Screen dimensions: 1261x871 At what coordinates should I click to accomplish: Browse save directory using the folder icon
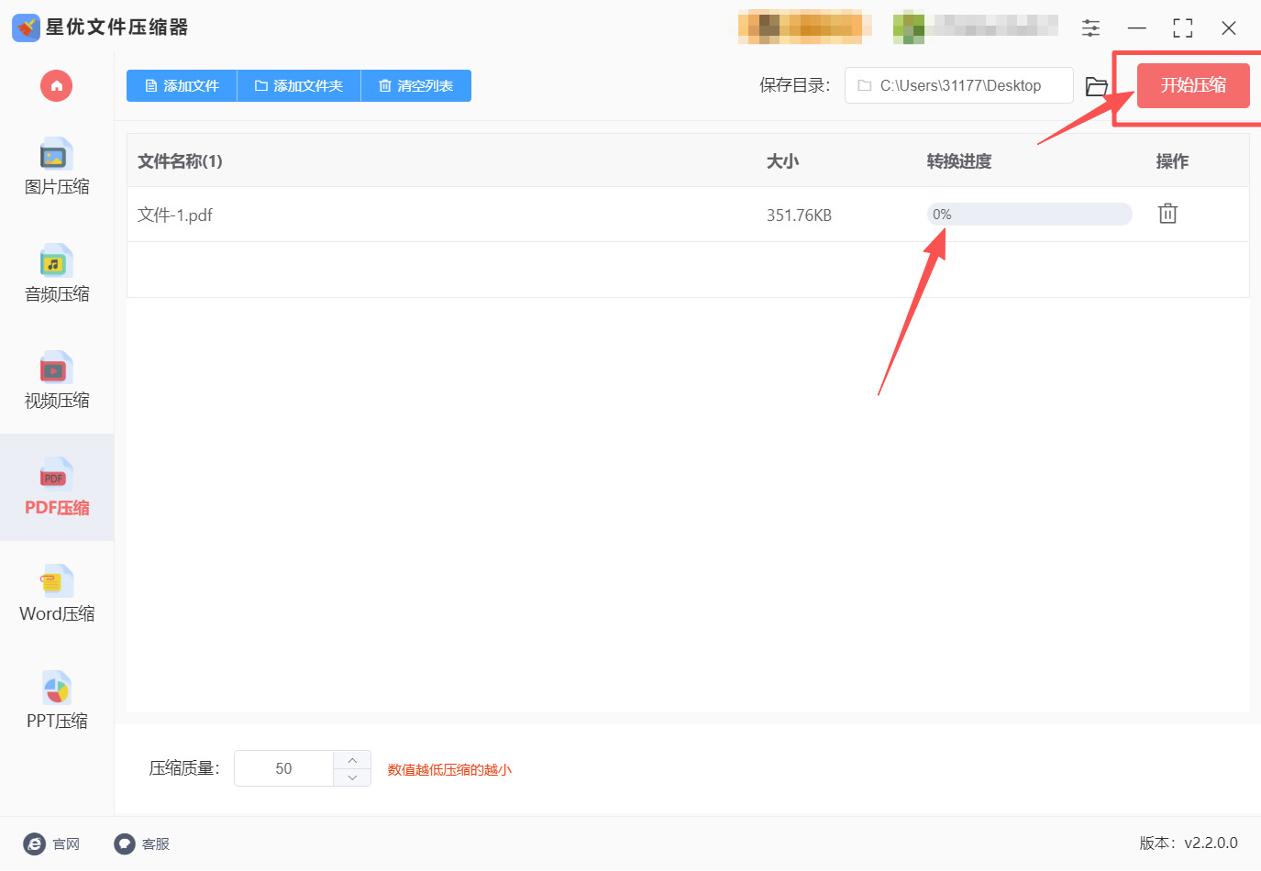coord(1097,85)
